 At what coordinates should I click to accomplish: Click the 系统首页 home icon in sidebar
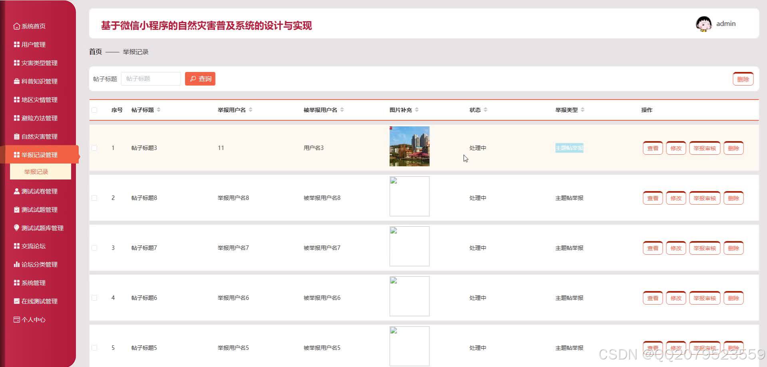pos(16,26)
